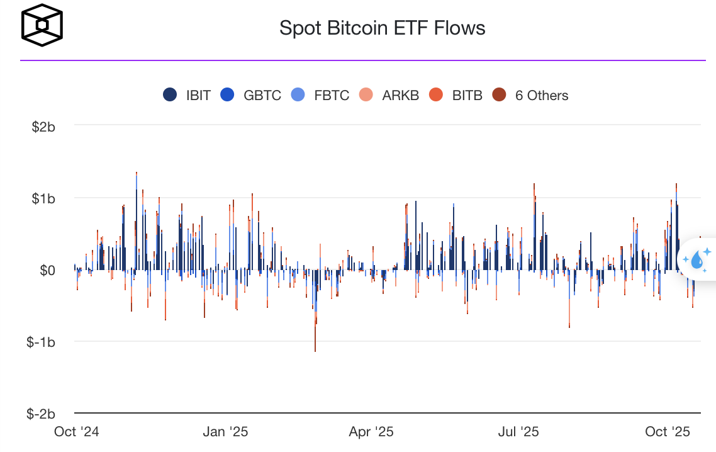Click the 6 Others legend dot

[x=499, y=96]
